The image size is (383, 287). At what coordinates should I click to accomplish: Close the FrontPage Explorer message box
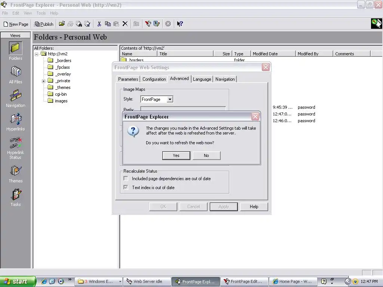(x=255, y=117)
